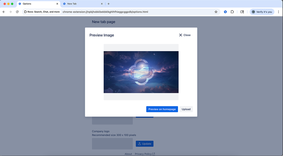Click Verify it's you profile button

[x=262, y=12]
